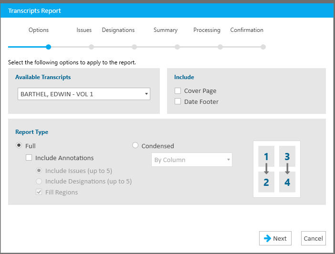Viewport: 335px width, 254px height.
Task: Click the Issues step label
Action: 84,30
